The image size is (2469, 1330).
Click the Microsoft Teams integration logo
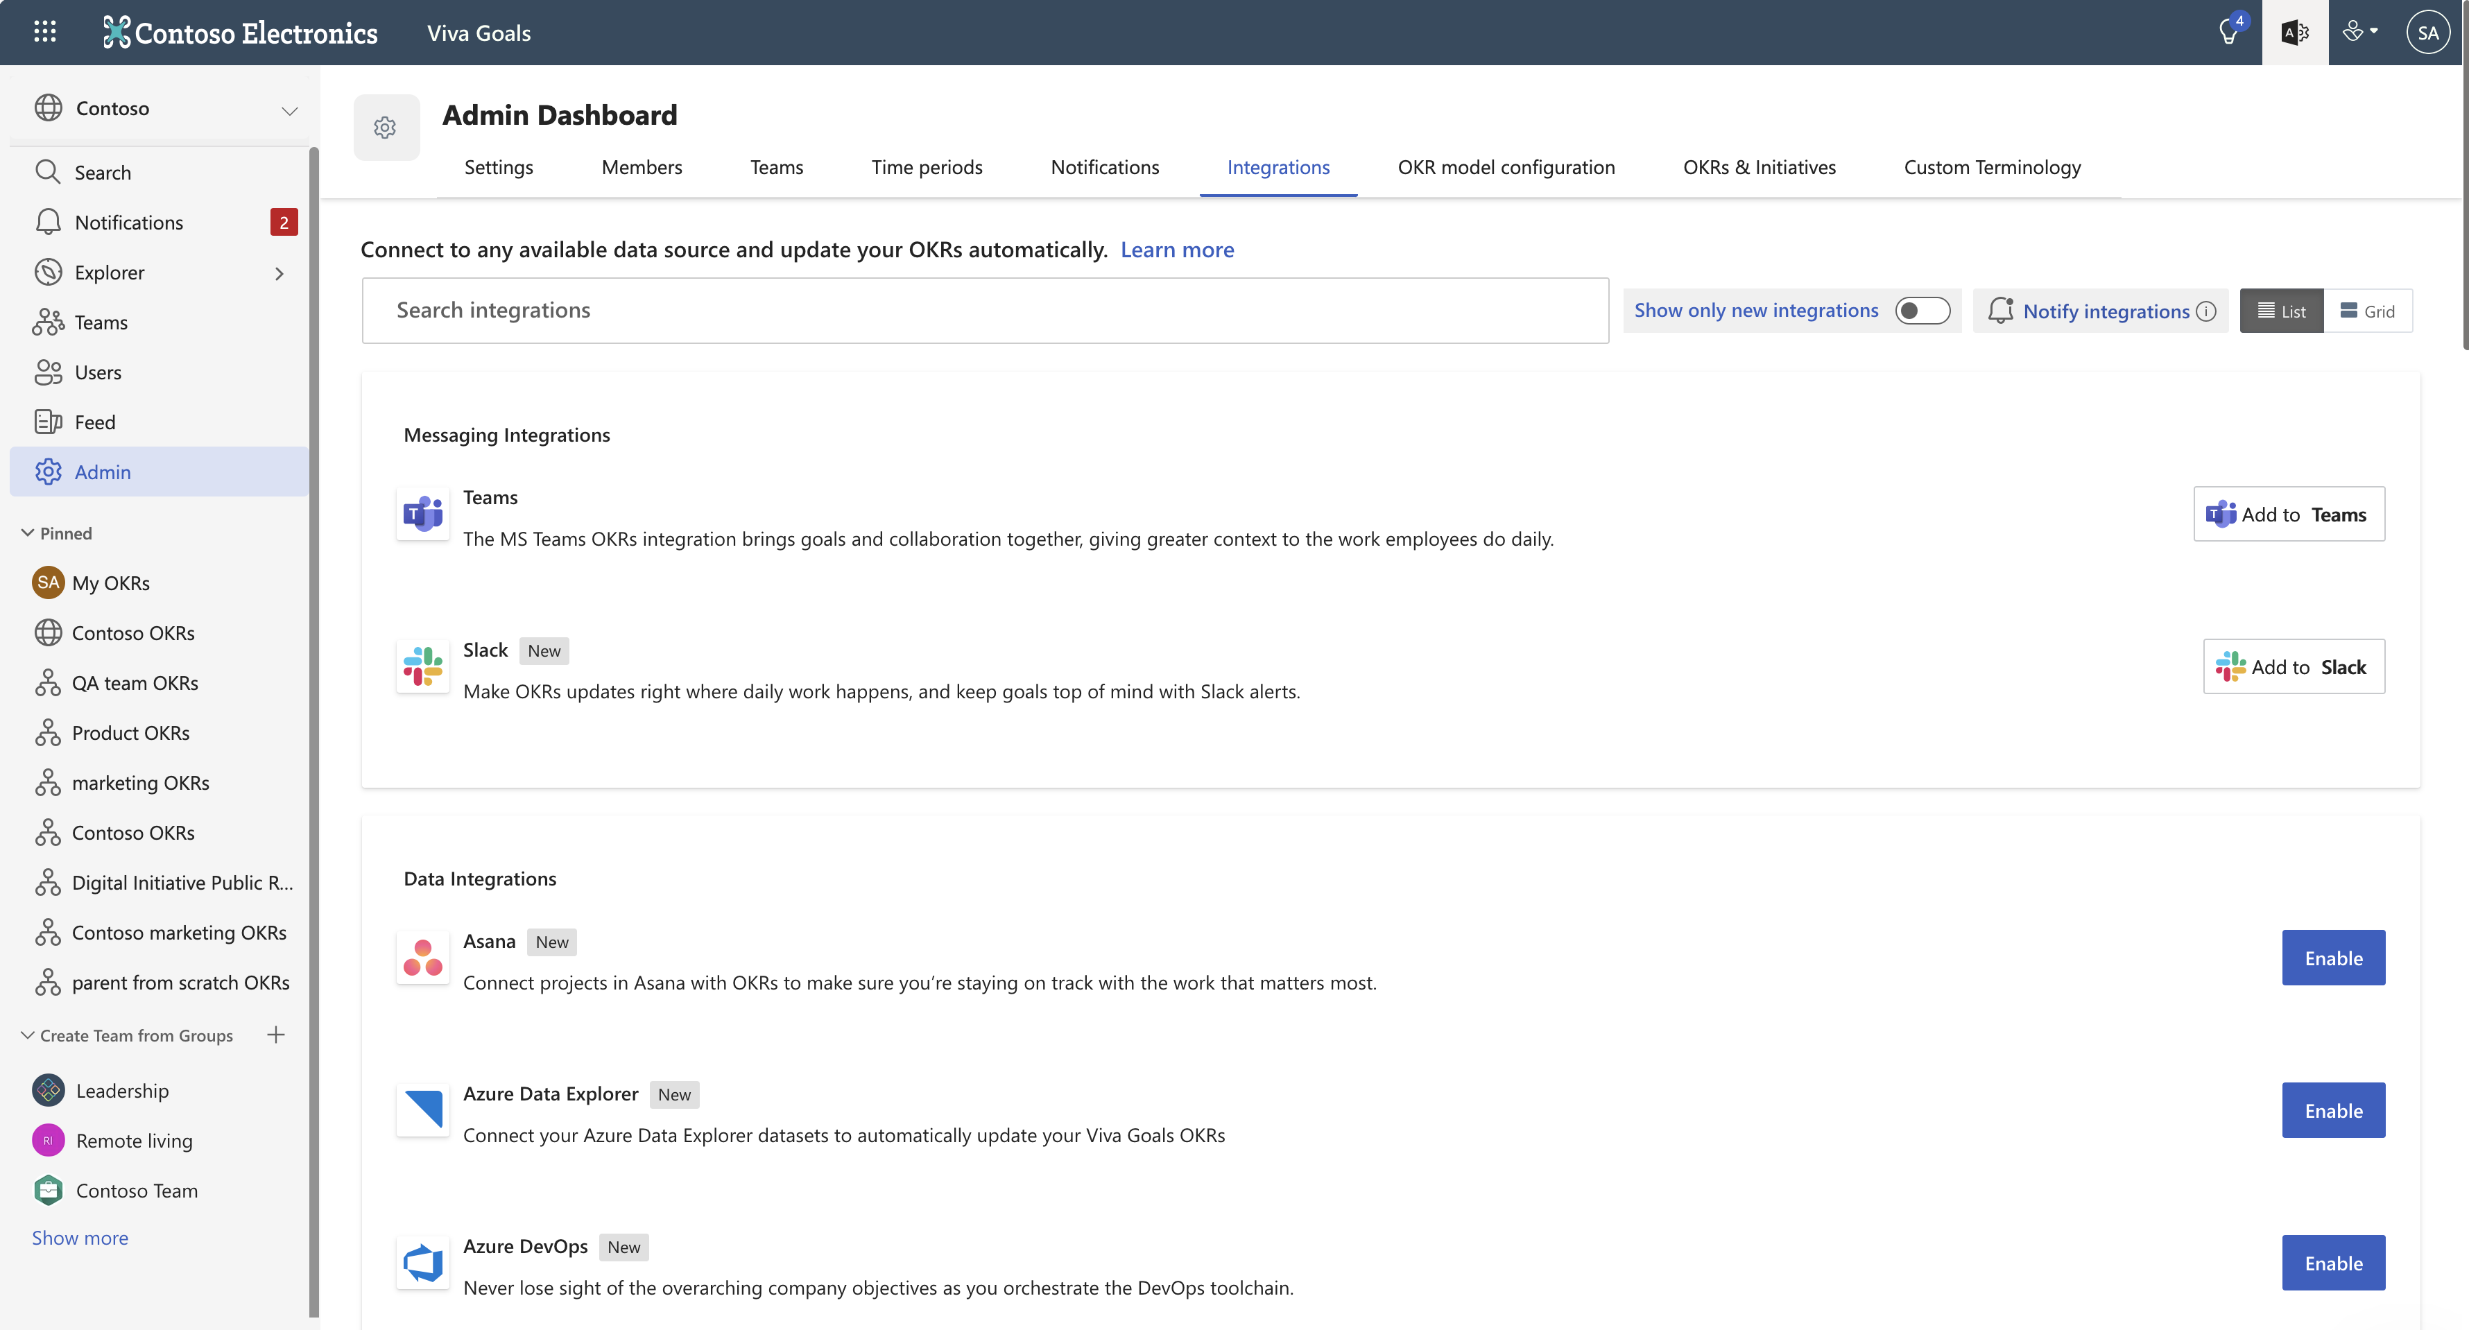(x=422, y=515)
